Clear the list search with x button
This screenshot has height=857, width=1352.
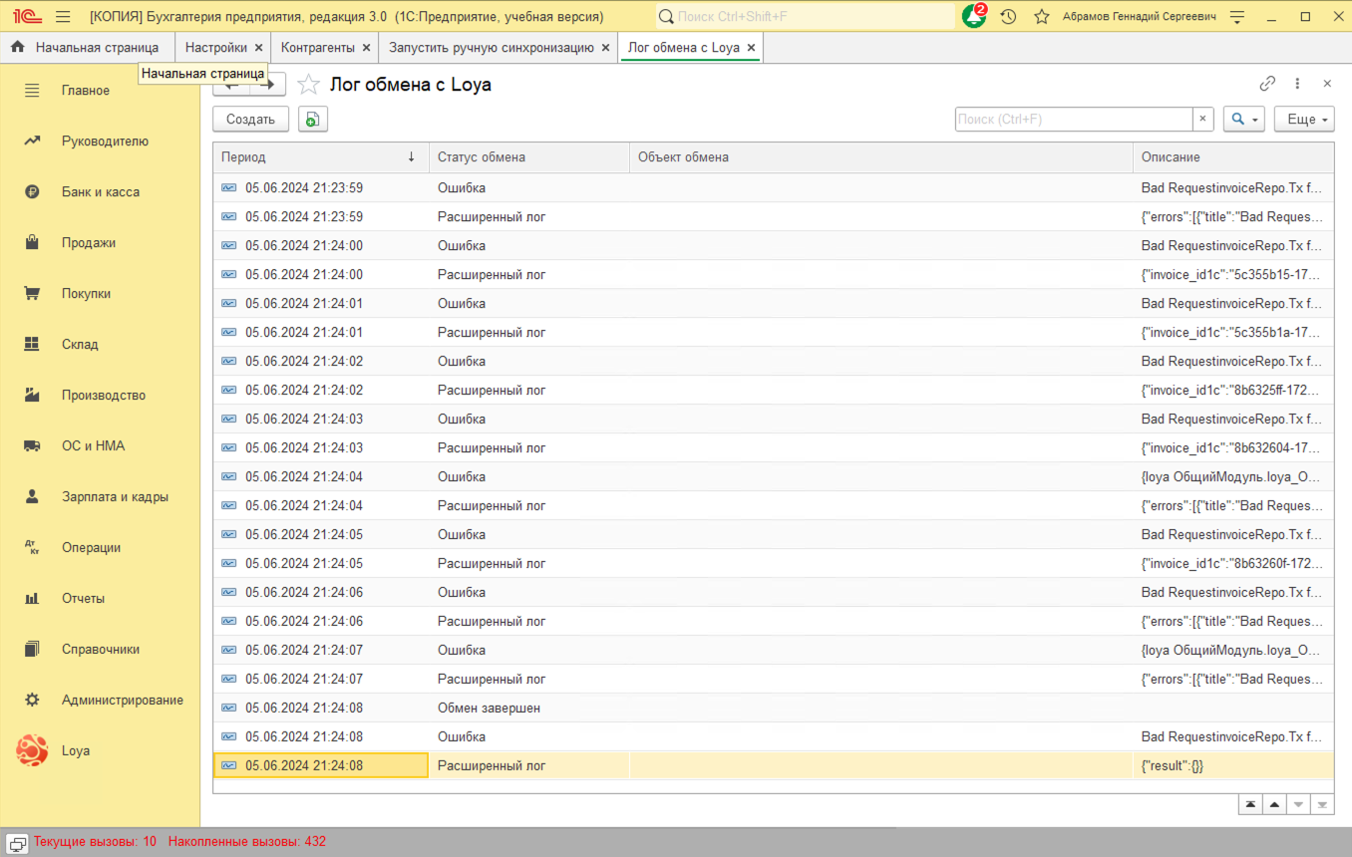1203,120
